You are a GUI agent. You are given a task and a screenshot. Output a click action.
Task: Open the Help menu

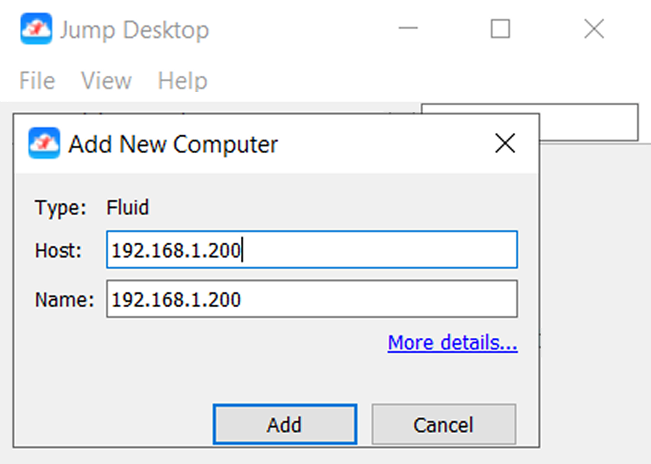(182, 80)
